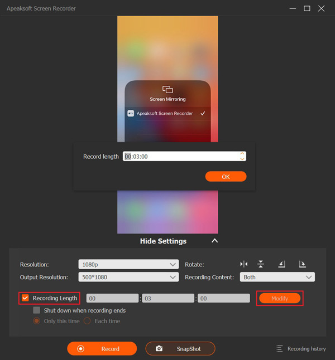Open the Recording history link

point(307,349)
